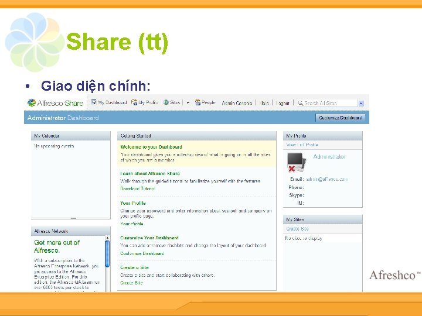Click Create Site in My Sites dashlet
422x316 pixels.
tap(297, 229)
